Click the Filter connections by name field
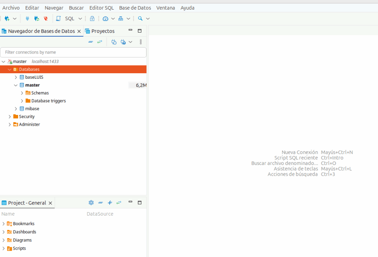Screen dimensions: 378x257 click(x=73, y=53)
